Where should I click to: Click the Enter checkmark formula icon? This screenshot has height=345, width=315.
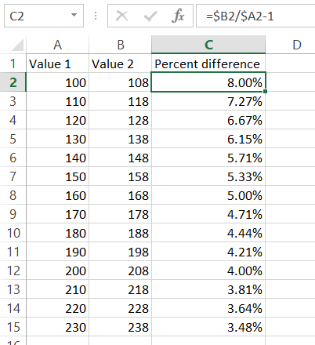click(x=150, y=16)
